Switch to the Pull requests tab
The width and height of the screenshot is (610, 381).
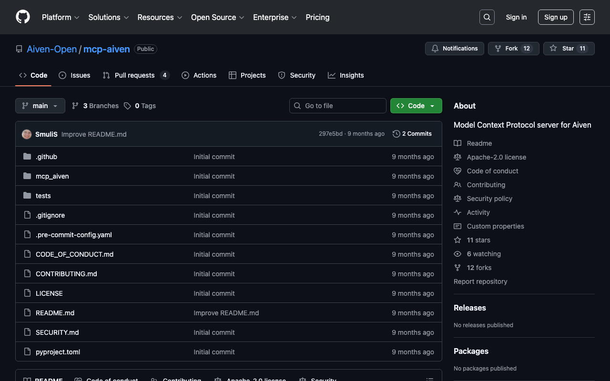(135, 75)
